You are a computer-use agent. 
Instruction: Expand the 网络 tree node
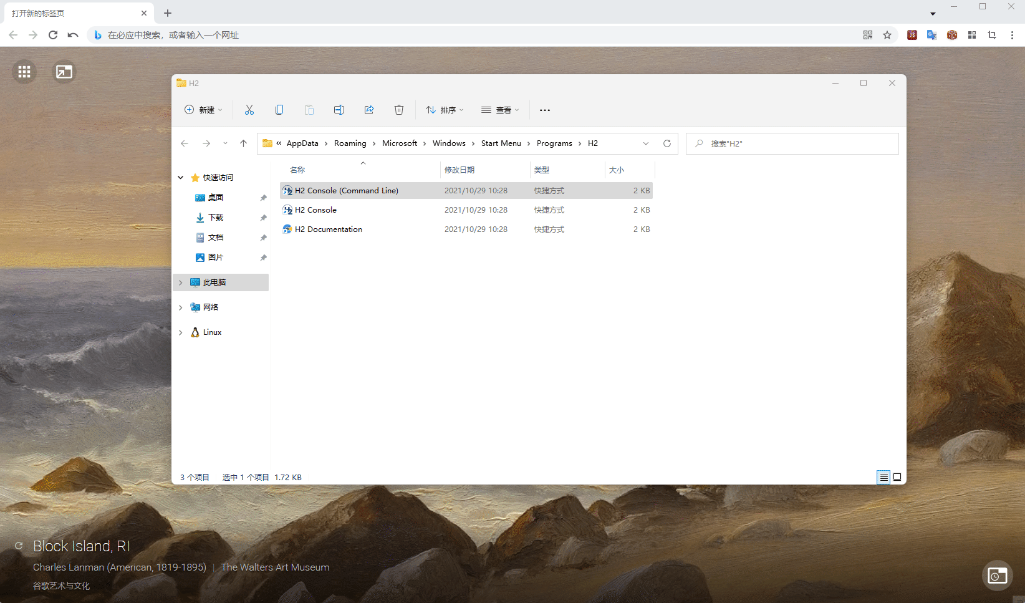181,307
